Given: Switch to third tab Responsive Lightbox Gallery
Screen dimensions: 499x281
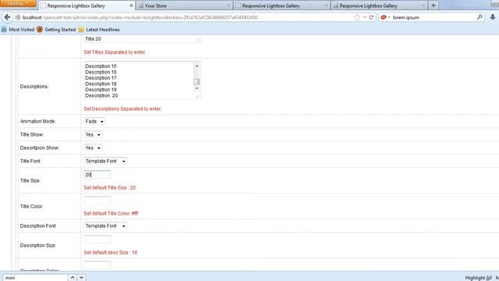Looking at the screenshot, I should tap(281, 5).
